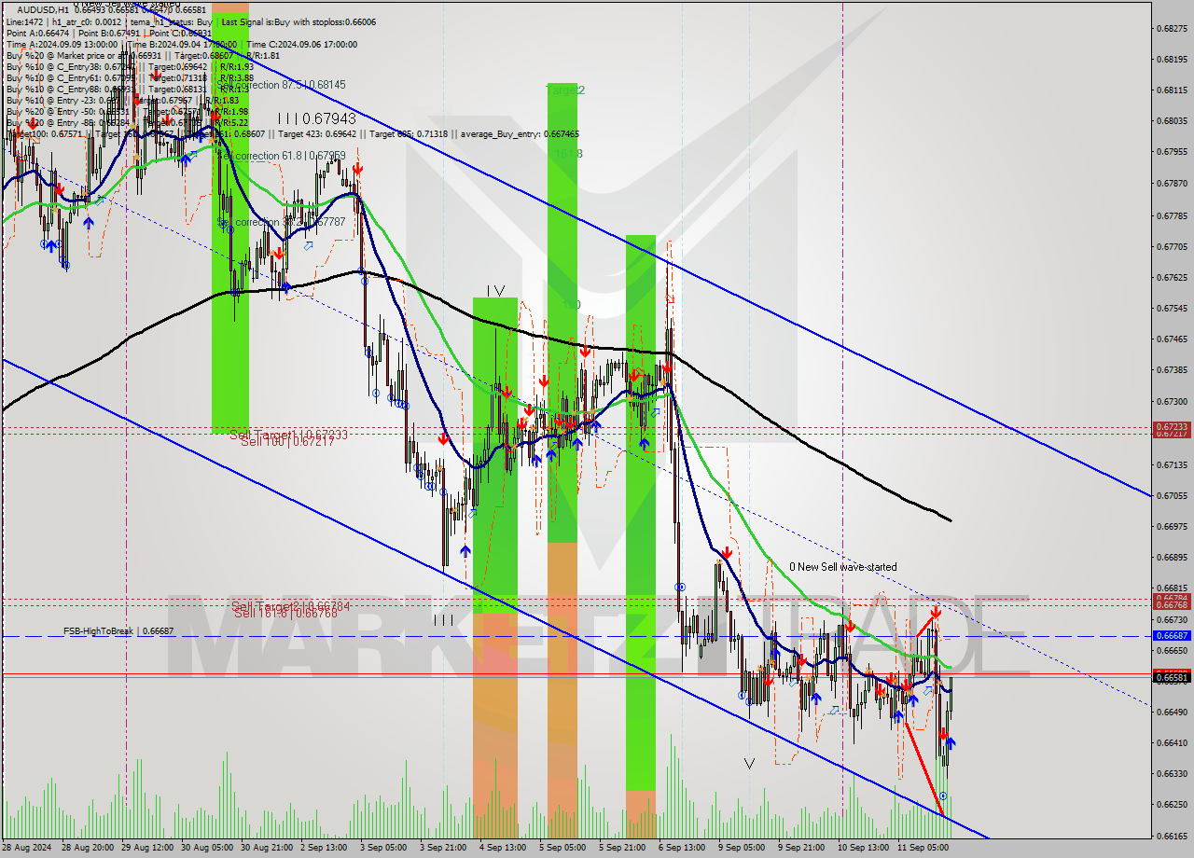Click the 'Time C:2024.09.06 17:00:00' label
This screenshot has width=1194, height=858.
pyautogui.click(x=300, y=44)
